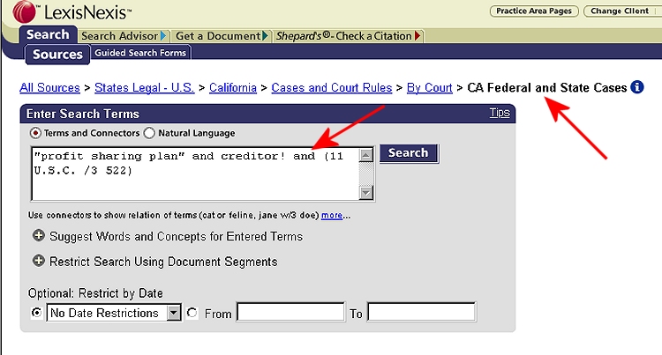Click the more link about connectors
This screenshot has height=355, width=662.
click(x=332, y=215)
